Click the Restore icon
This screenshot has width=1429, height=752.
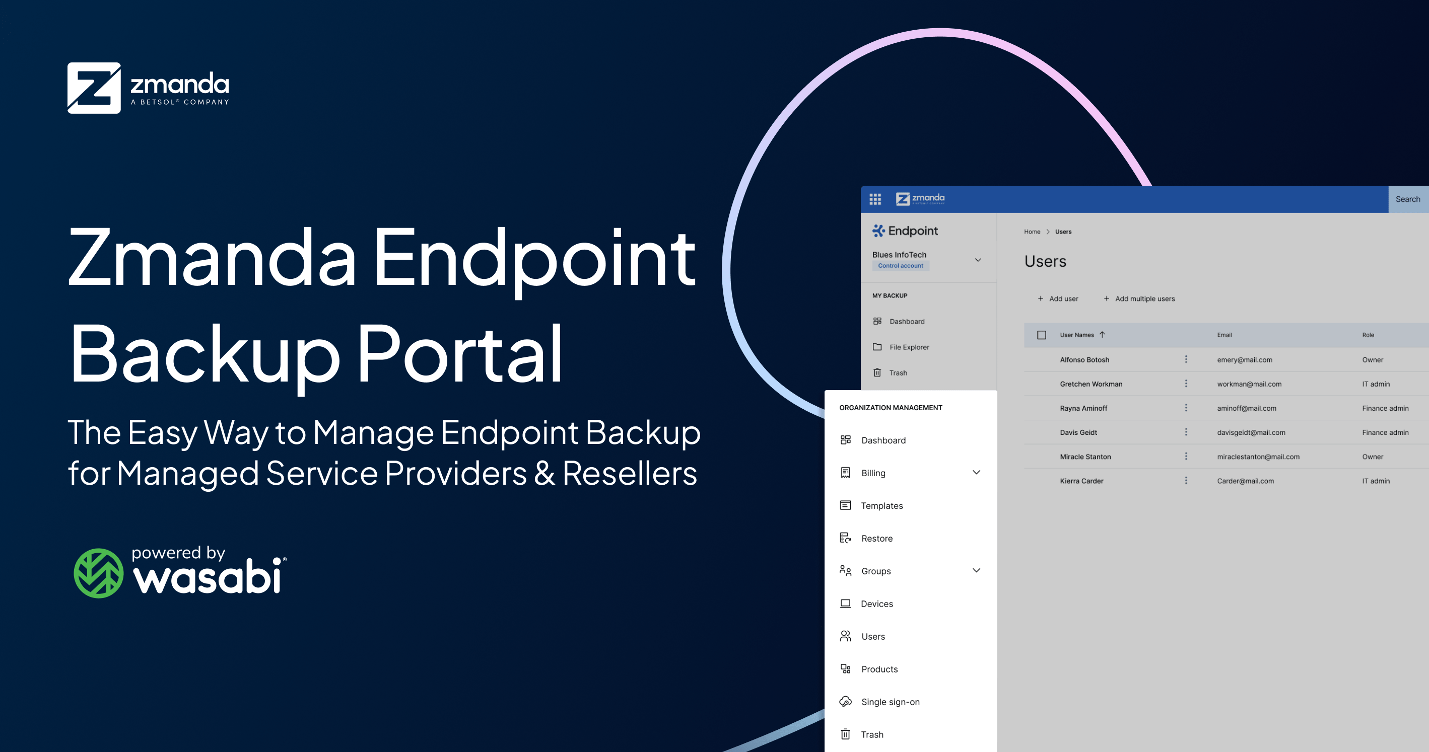(845, 538)
